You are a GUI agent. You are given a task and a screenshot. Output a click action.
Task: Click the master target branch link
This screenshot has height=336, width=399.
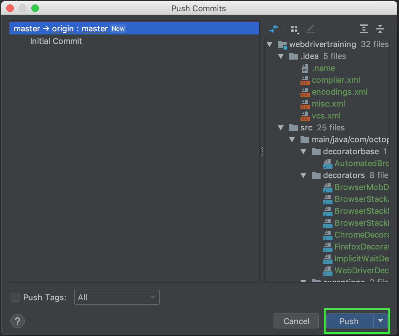[94, 29]
